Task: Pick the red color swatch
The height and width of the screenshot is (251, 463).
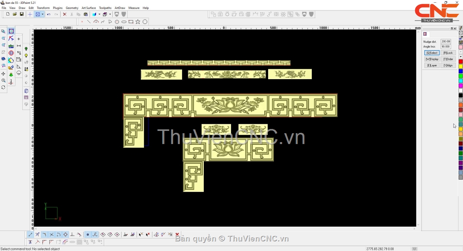Action: tap(461, 62)
